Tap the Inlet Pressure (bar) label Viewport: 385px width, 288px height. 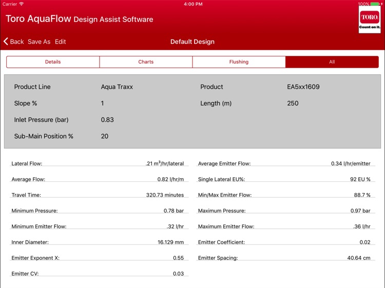tap(41, 119)
